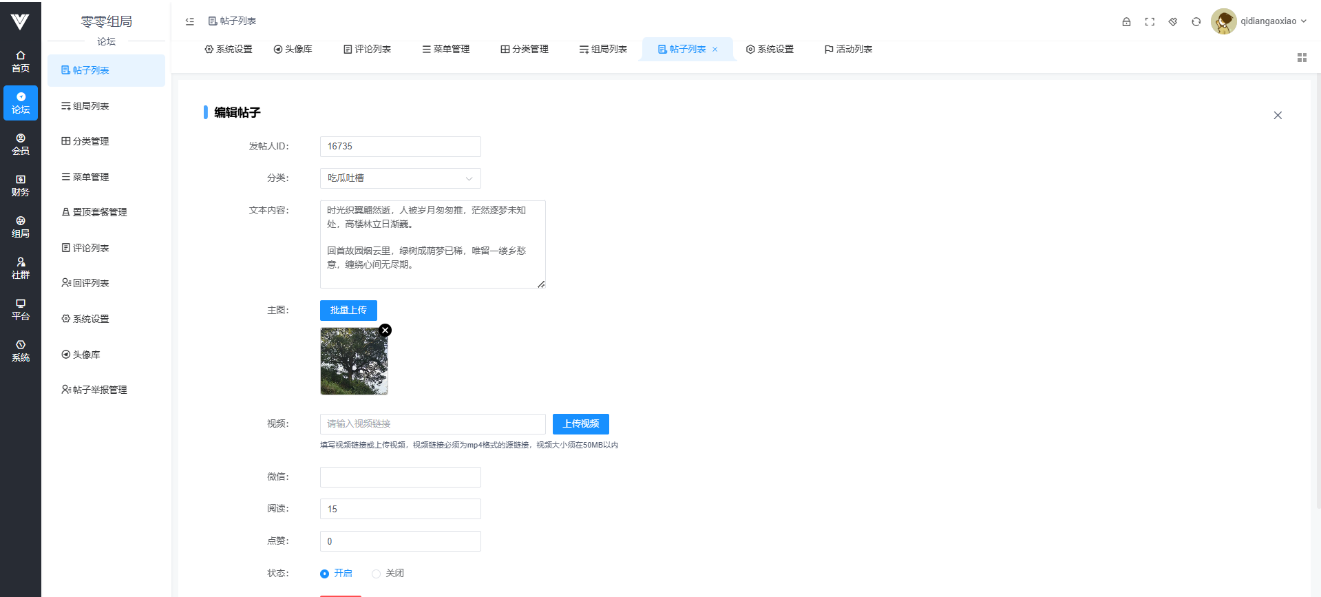Open the 会员 section in left rail
Viewport: 1321px width, 597px height.
21,145
